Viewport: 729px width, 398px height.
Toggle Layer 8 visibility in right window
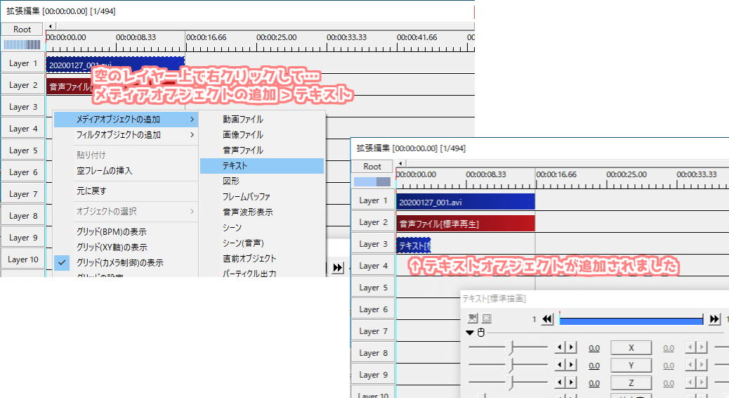373,353
